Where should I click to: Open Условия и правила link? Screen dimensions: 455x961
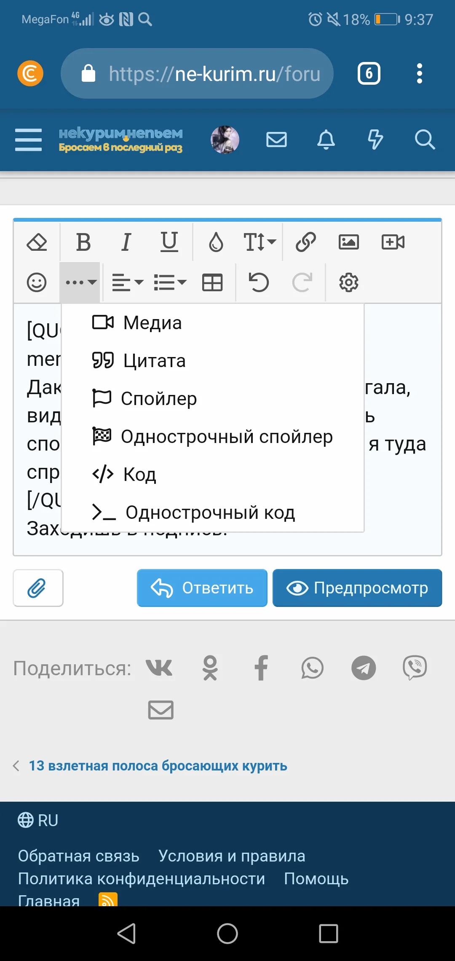(232, 856)
